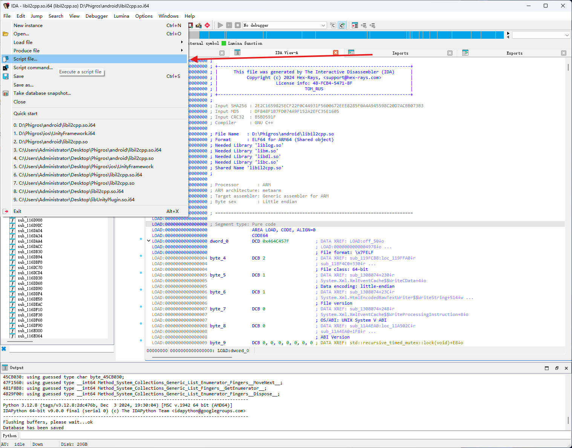Viewport: 572px width, 448px height.
Task: Start process with the play button
Action: tap(220, 25)
